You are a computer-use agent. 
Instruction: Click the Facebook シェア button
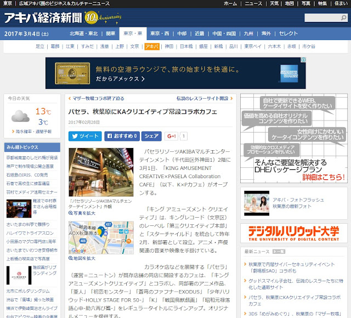pyautogui.click(x=151, y=136)
